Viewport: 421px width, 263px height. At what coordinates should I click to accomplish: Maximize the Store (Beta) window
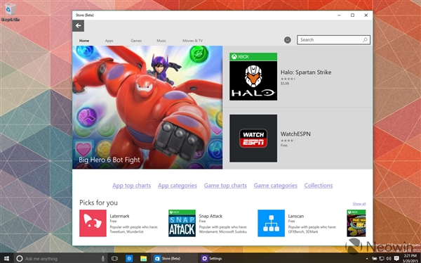pyautogui.click(x=352, y=15)
